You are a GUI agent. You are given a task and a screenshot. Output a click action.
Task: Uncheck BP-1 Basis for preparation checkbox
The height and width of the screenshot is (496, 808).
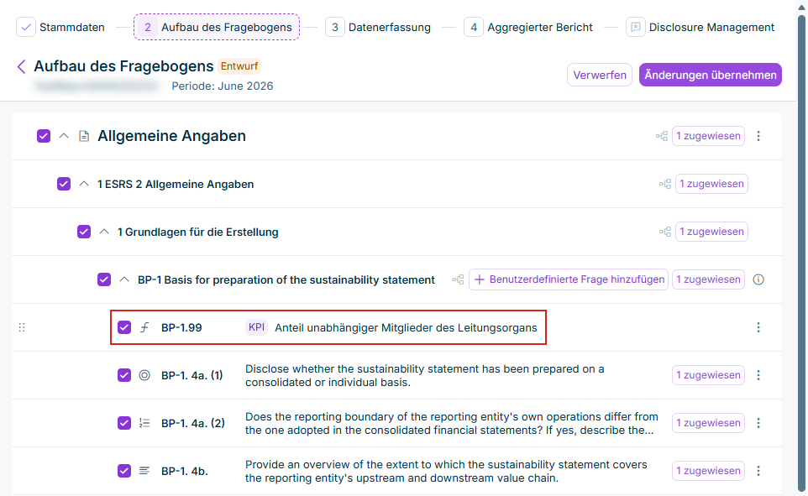tap(104, 279)
